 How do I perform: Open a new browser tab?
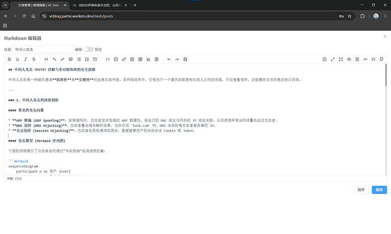(135, 5)
